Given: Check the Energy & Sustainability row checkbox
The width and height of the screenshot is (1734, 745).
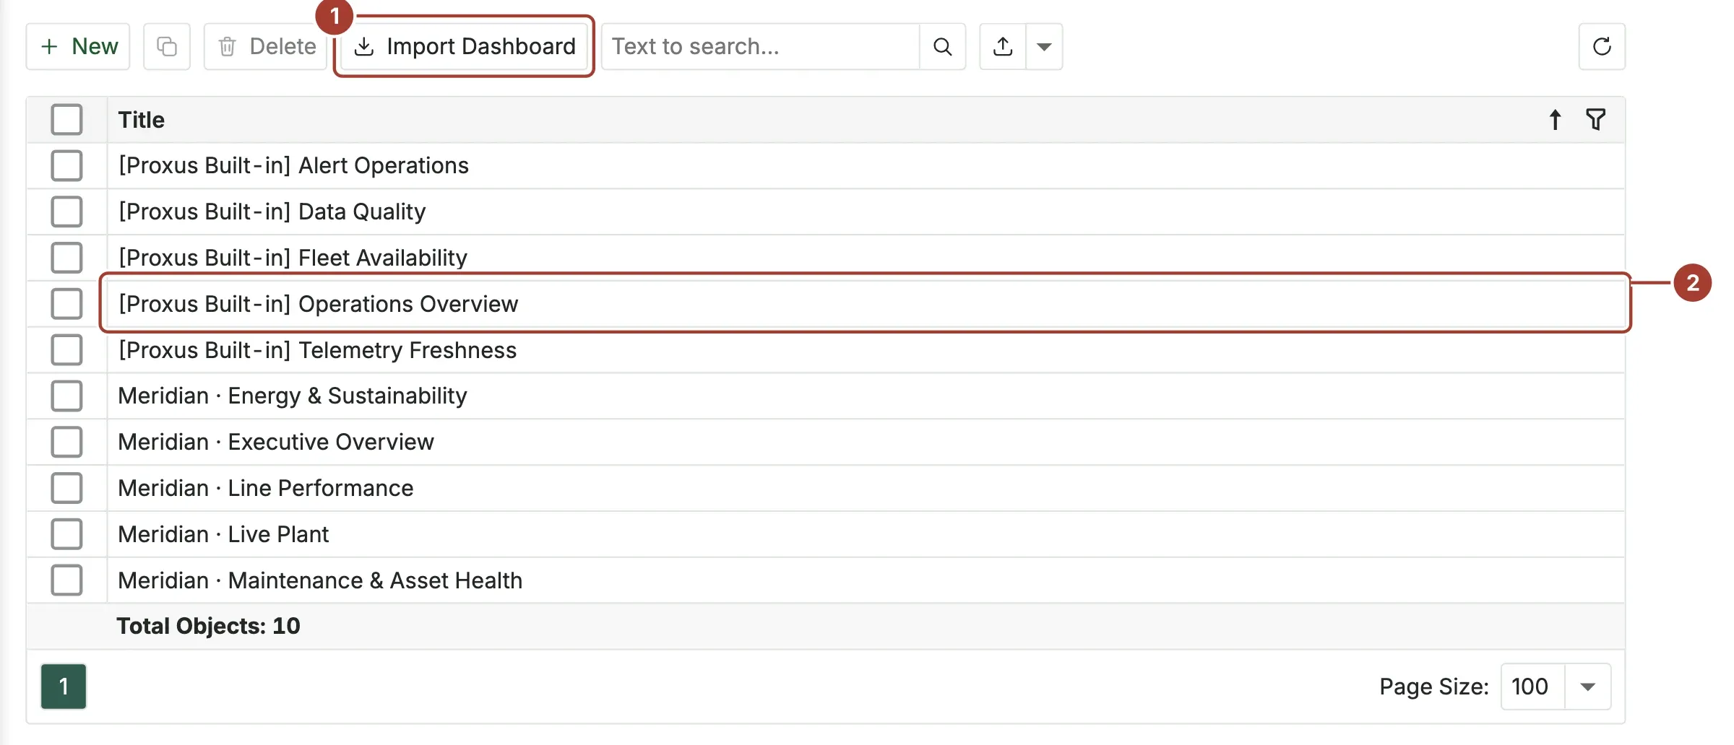Looking at the screenshot, I should (66, 396).
